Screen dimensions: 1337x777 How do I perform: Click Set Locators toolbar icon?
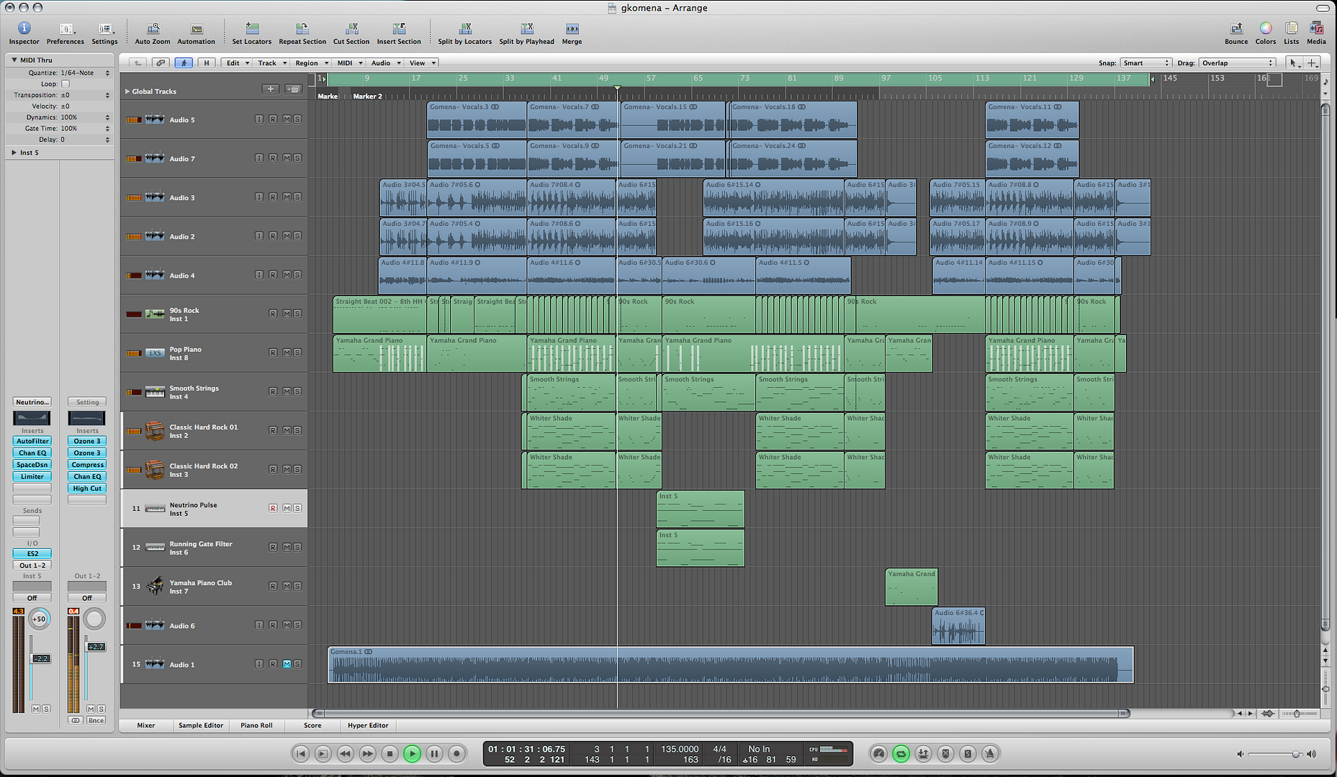(x=252, y=29)
